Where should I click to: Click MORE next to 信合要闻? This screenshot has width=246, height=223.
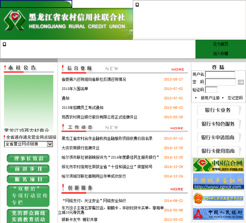(x=178, y=70)
